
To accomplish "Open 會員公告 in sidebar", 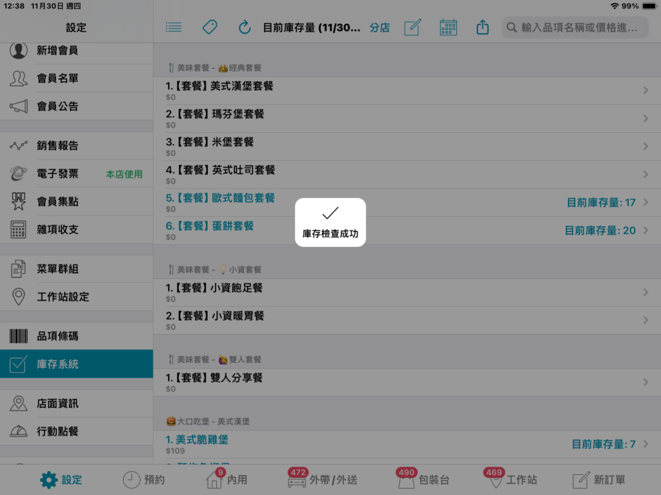I will (76, 106).
